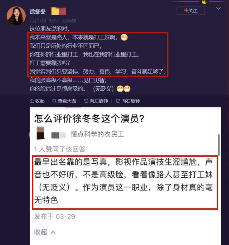
Task: Click 已编辑 edited label
Action: pos(69,21)
